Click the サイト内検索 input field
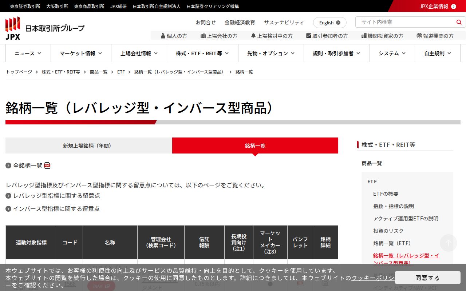The height and width of the screenshot is (291, 466). 405,22
